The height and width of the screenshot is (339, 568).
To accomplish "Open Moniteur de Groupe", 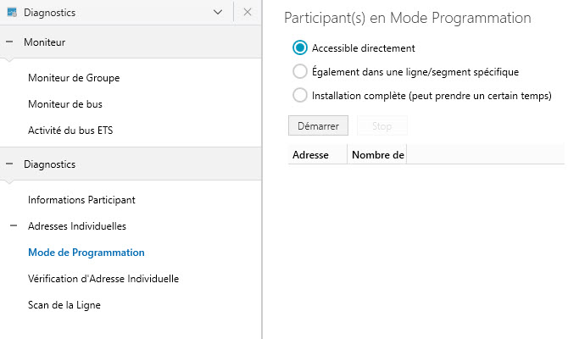I will click(74, 78).
